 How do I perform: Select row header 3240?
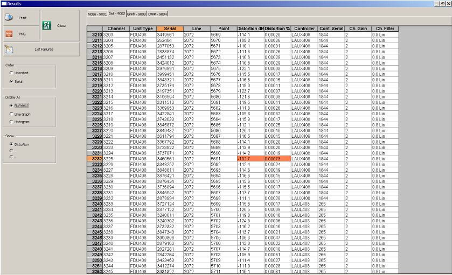click(95, 204)
